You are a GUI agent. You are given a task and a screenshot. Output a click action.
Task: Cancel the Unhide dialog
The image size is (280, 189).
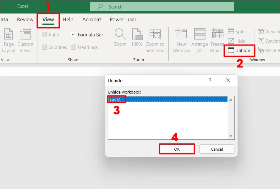click(x=217, y=149)
